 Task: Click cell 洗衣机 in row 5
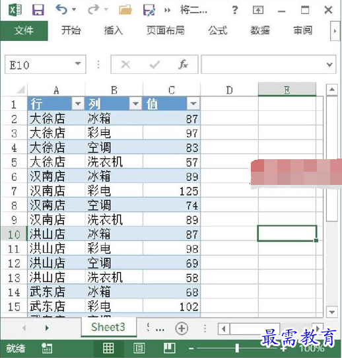pyautogui.click(x=114, y=162)
